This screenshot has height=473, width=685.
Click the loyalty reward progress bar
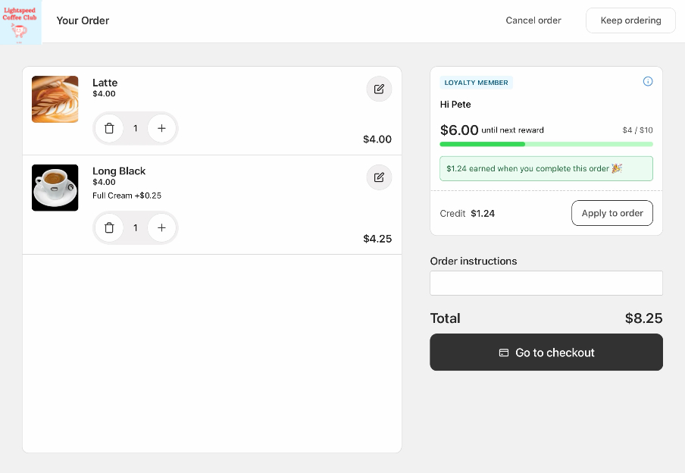click(x=546, y=144)
